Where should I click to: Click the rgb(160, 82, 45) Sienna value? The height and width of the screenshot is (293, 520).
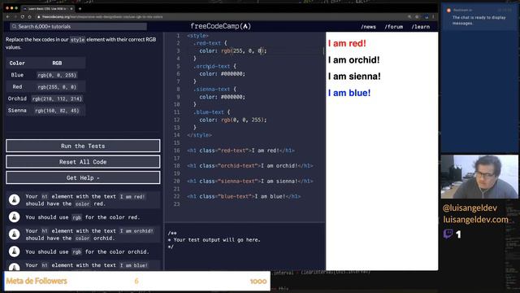coord(57,111)
